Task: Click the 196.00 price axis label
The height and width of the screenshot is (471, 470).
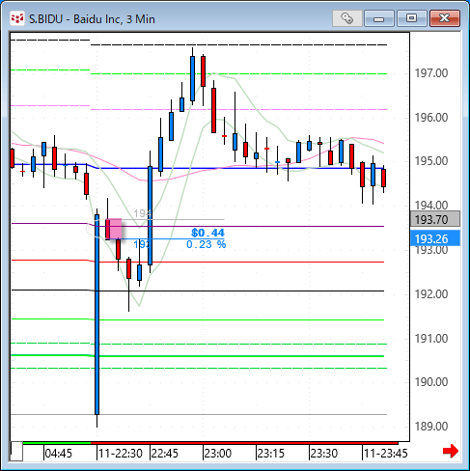Action: (x=431, y=118)
